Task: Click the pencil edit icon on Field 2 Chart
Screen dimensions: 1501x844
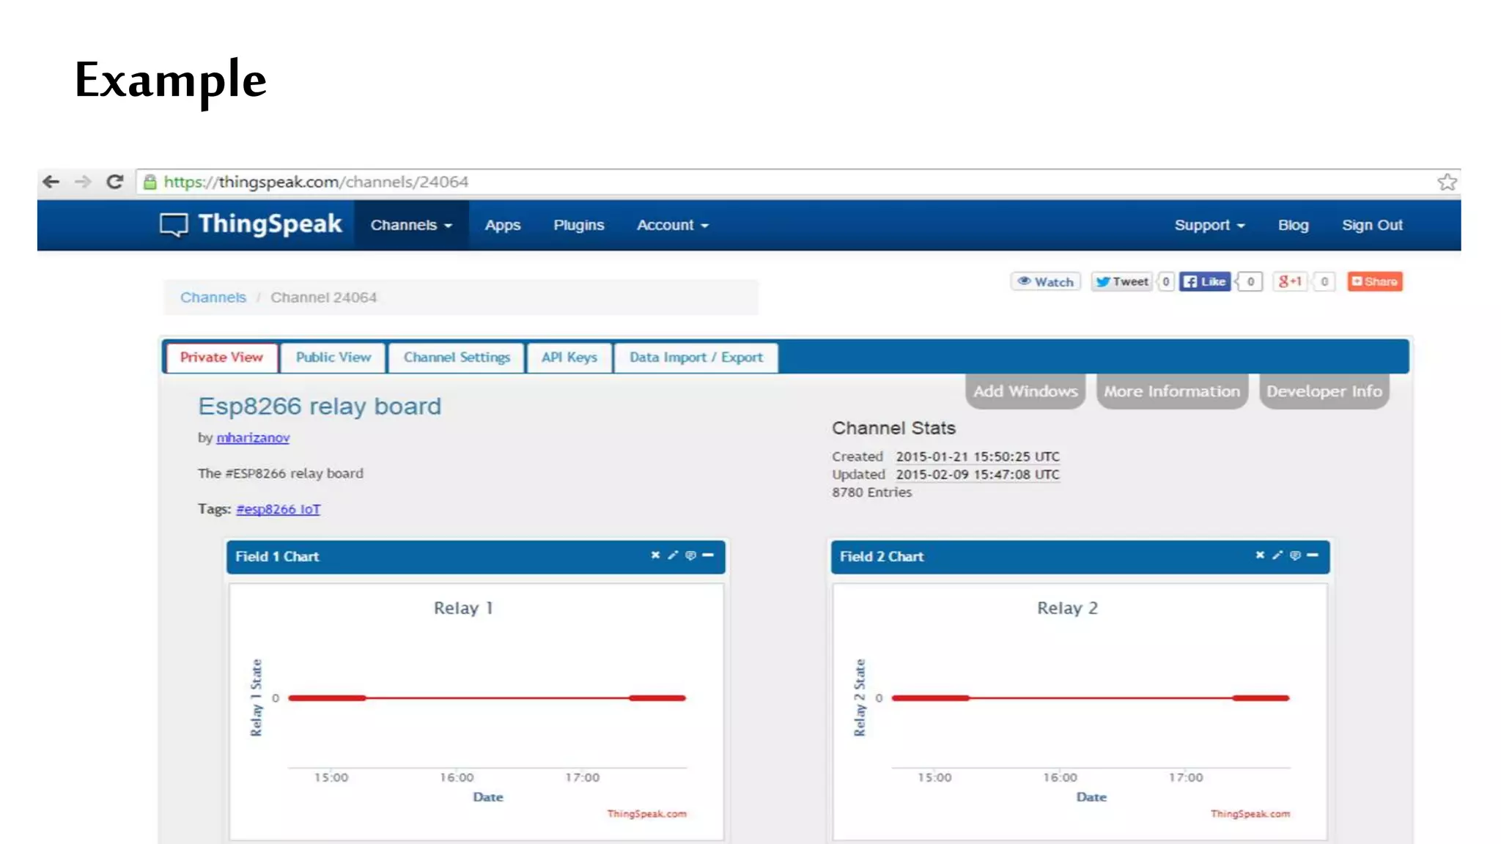Action: [1277, 555]
